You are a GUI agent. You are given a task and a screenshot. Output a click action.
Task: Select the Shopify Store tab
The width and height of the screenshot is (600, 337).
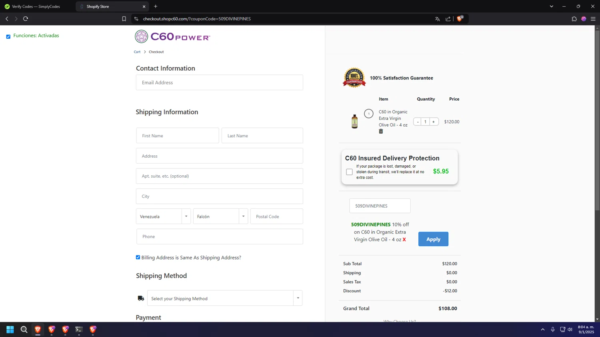[112, 6]
